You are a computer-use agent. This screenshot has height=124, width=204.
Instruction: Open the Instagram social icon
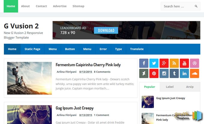(x=164, y=74)
